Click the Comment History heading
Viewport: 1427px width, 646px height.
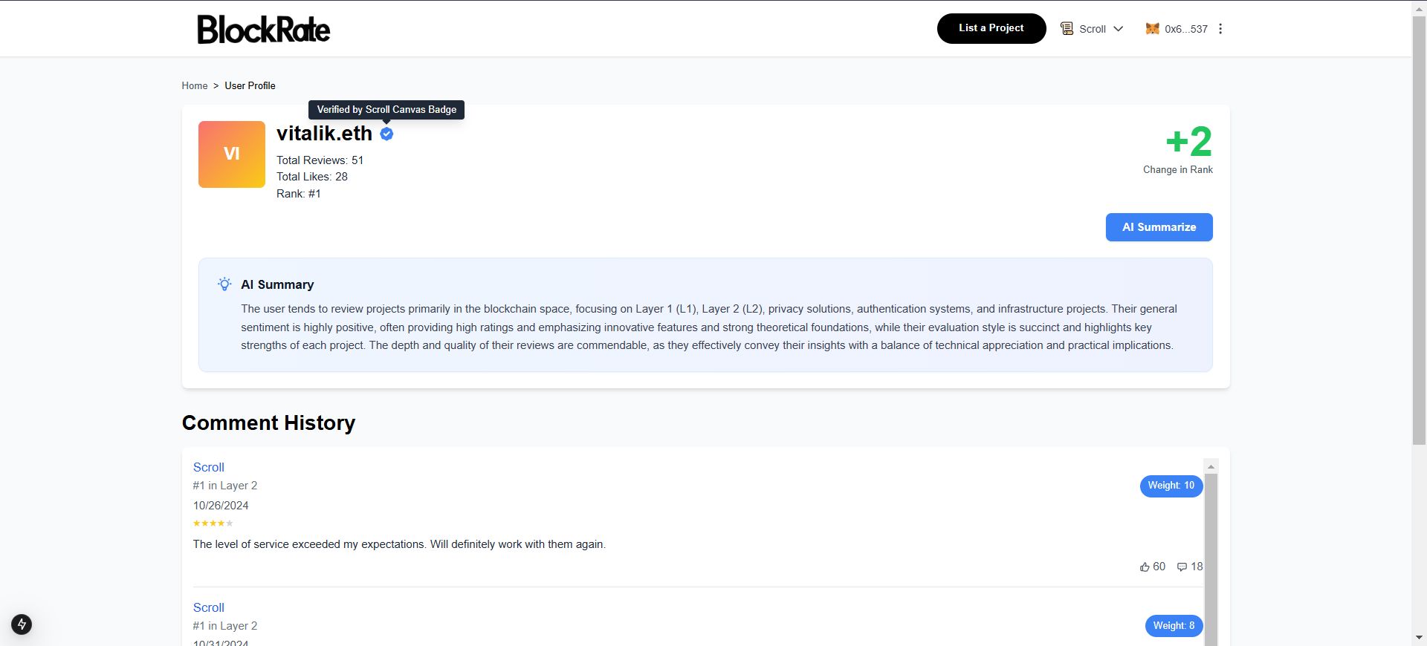268,422
